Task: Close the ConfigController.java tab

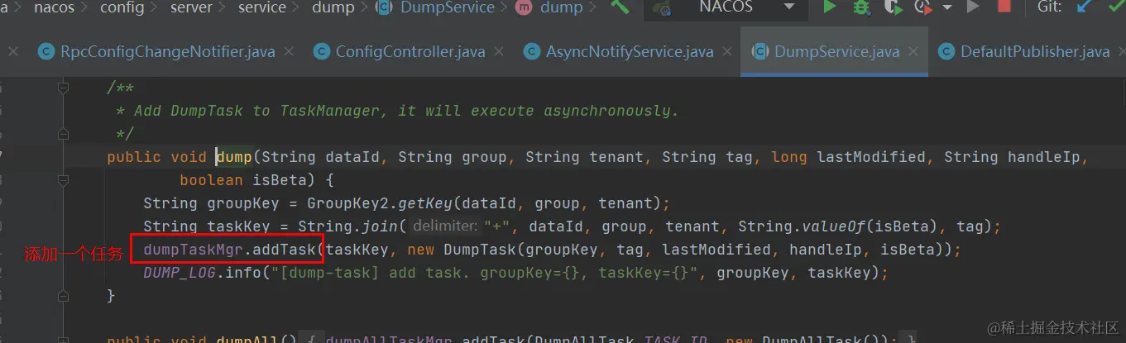Action: (500, 51)
